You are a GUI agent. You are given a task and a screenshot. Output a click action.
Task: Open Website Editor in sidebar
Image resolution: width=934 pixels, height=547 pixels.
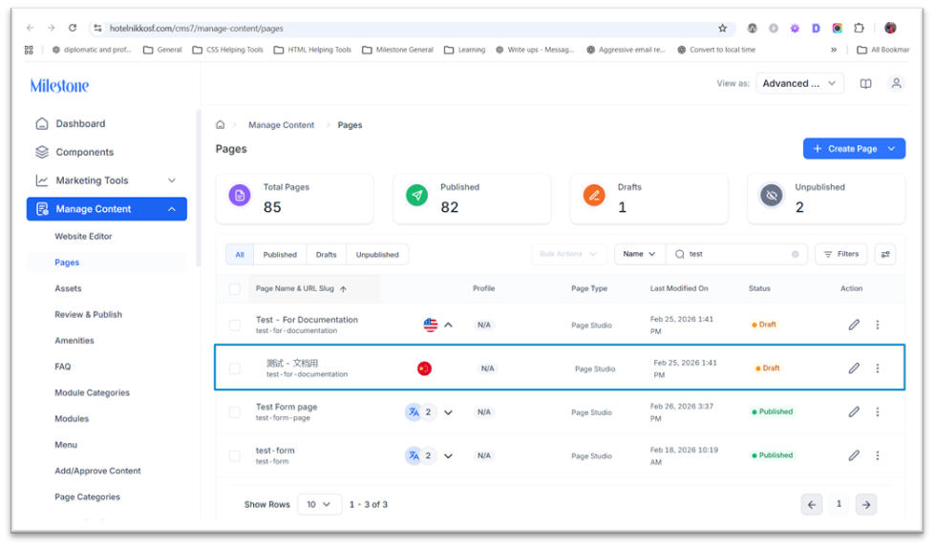(x=83, y=237)
